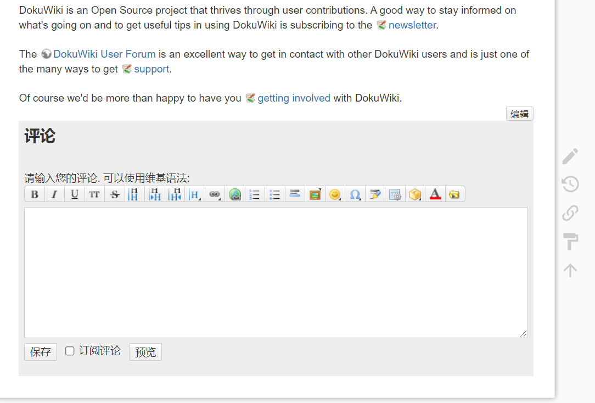This screenshot has width=595, height=403.
Task: Open DokuWiki User Forum link
Action: [104, 54]
